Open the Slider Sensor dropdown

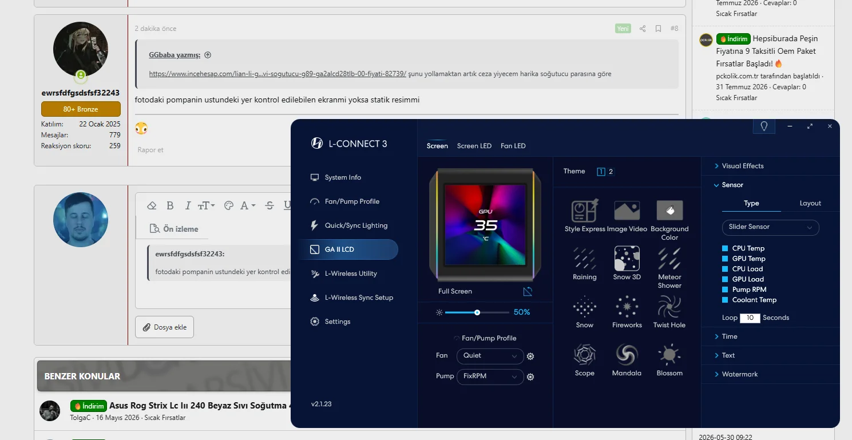pos(770,227)
